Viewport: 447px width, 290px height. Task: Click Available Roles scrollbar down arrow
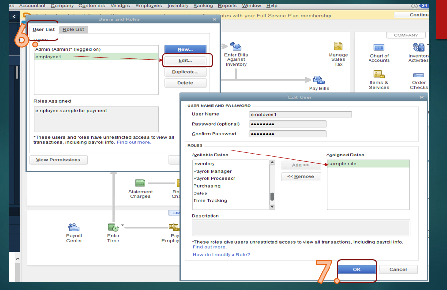point(272,207)
